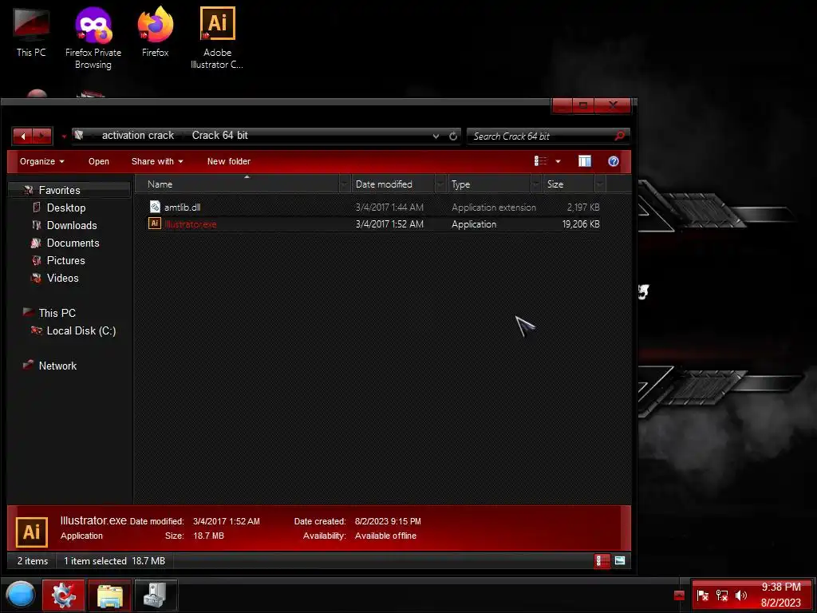The height and width of the screenshot is (613, 817).
Task: Open the Organize menu
Action: click(x=41, y=161)
